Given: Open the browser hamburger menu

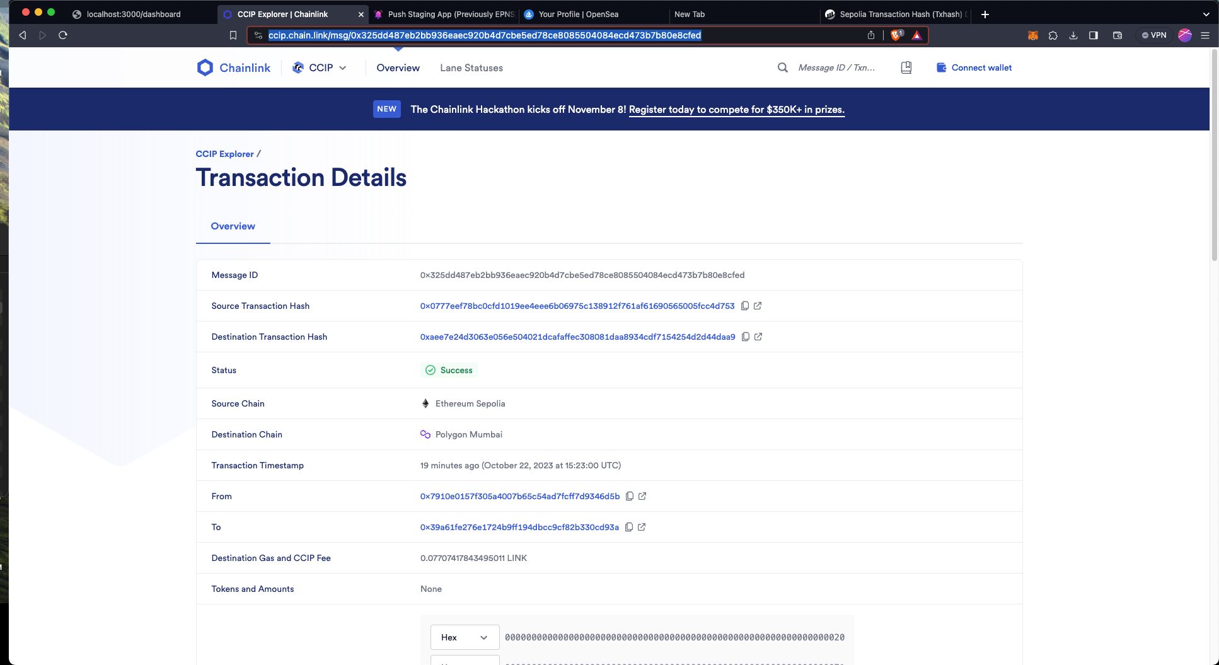Looking at the screenshot, I should coord(1205,35).
